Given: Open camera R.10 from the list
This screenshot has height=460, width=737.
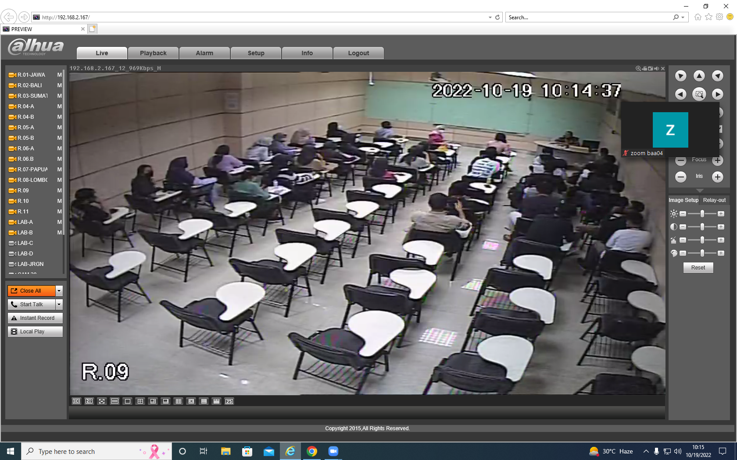Looking at the screenshot, I should coord(23,201).
